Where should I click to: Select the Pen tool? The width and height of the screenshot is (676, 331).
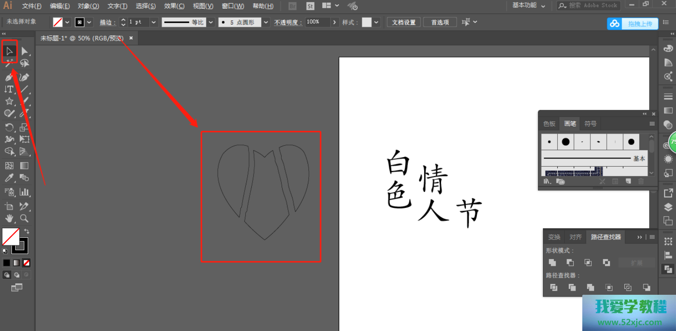point(9,77)
